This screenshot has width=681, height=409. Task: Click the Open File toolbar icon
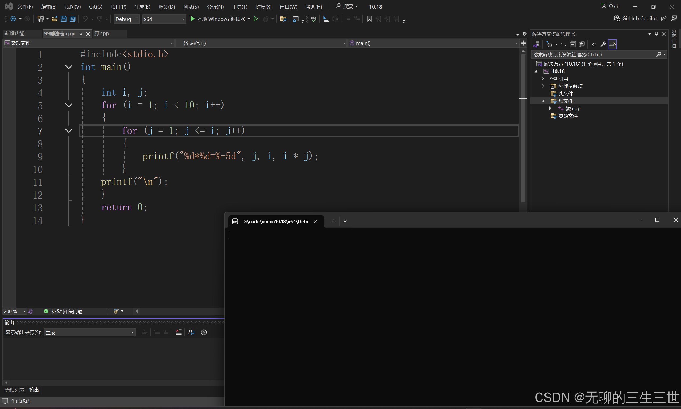(x=54, y=19)
